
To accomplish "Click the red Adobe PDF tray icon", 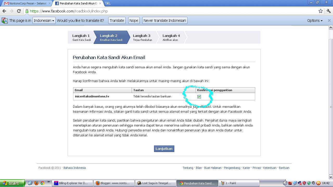I will coord(290,183).
